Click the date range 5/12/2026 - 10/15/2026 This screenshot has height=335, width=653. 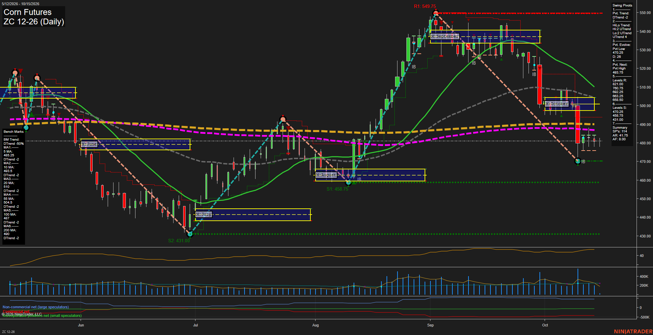click(x=21, y=4)
